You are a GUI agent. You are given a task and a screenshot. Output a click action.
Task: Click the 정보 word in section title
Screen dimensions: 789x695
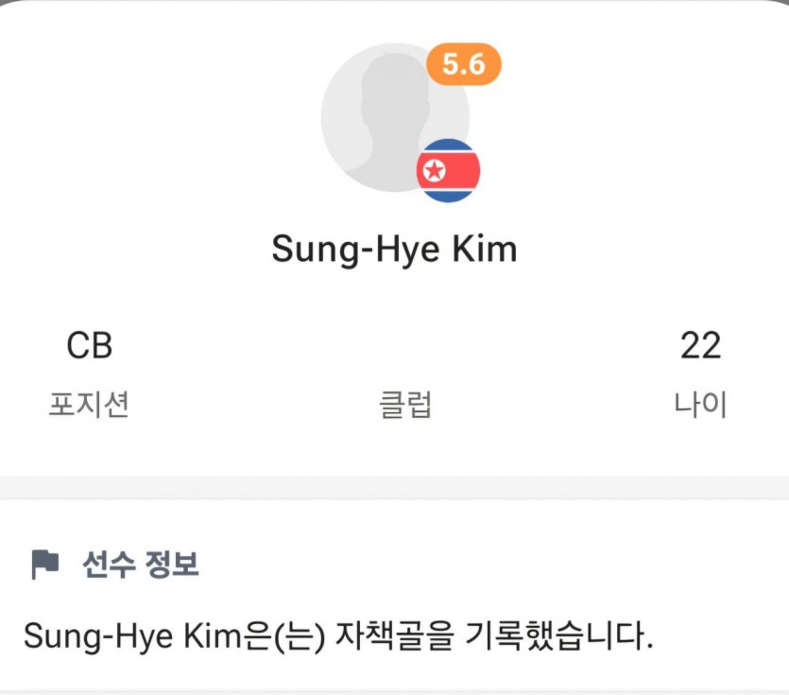coord(172,565)
